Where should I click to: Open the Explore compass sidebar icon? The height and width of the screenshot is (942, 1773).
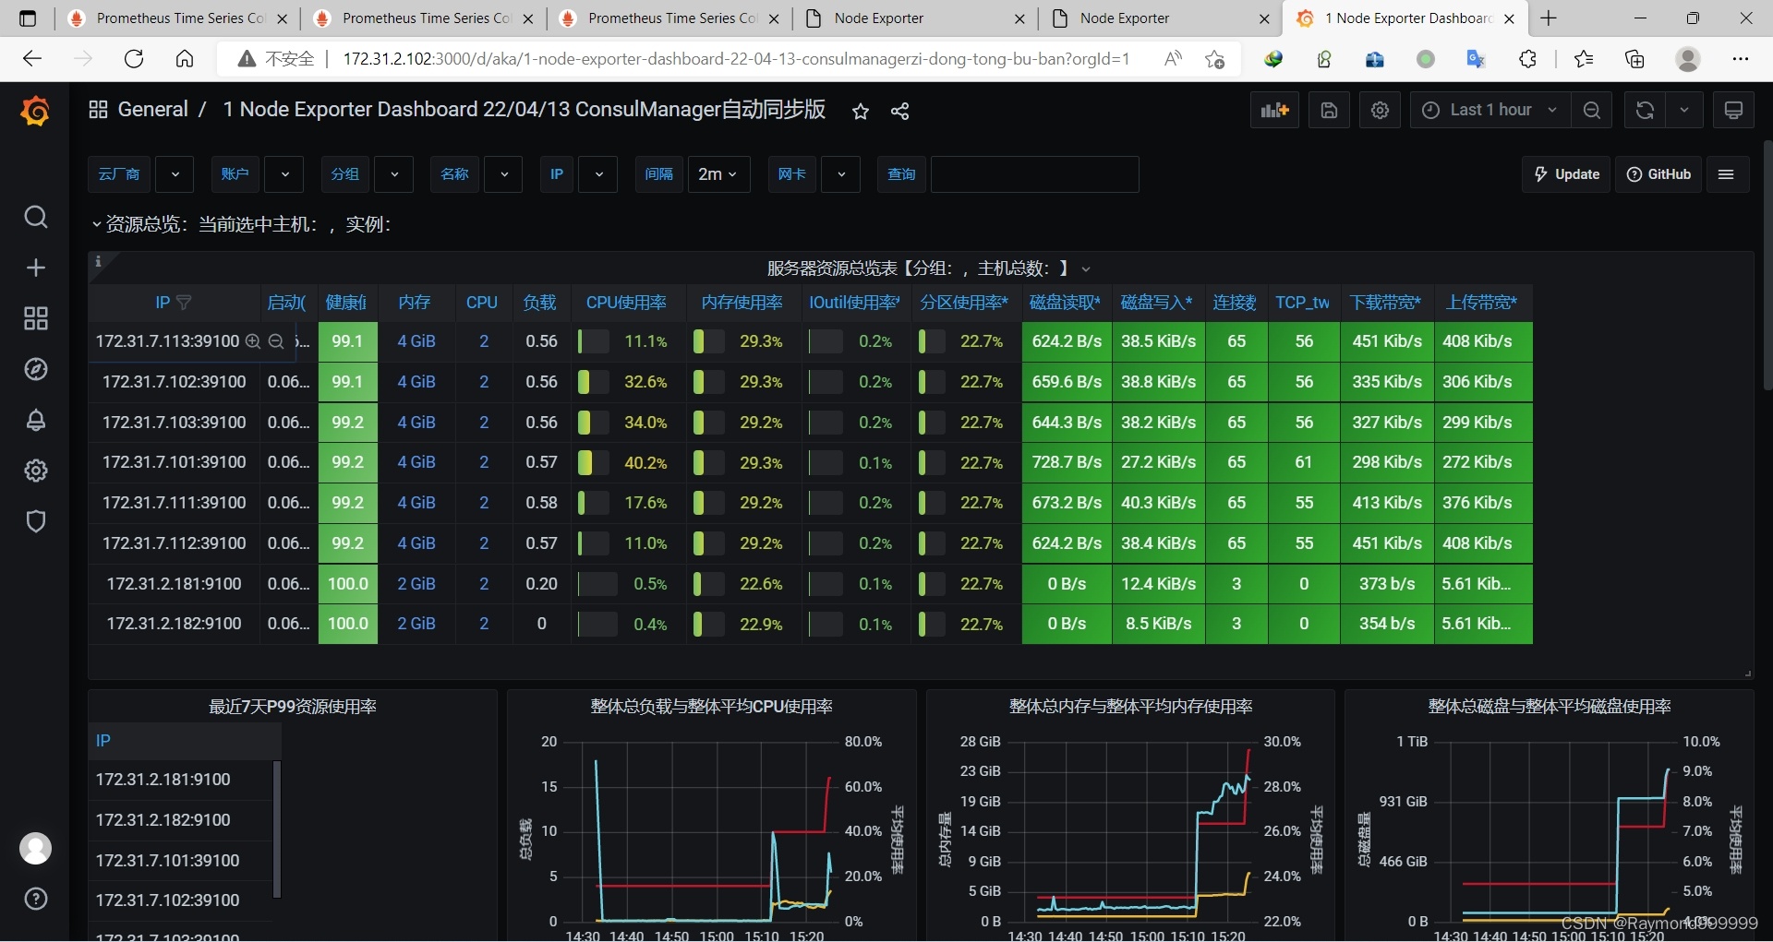35,369
